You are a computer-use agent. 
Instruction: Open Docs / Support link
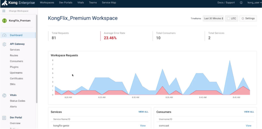point(226,3)
